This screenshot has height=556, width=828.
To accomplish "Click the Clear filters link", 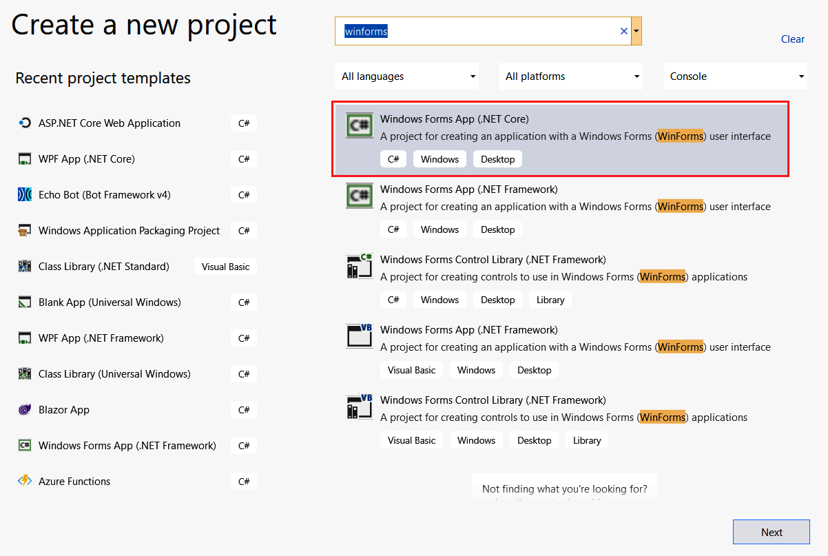I will pyautogui.click(x=793, y=39).
